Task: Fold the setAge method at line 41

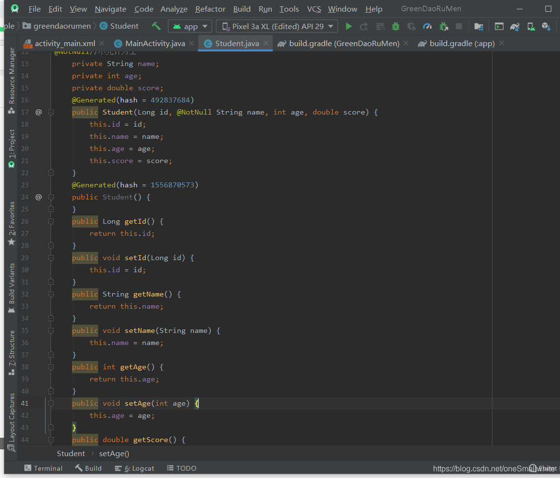Action: (x=51, y=403)
